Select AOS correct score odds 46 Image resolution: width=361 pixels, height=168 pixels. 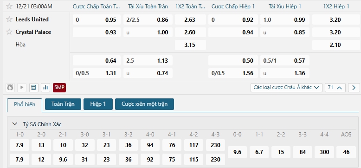pos(346,152)
